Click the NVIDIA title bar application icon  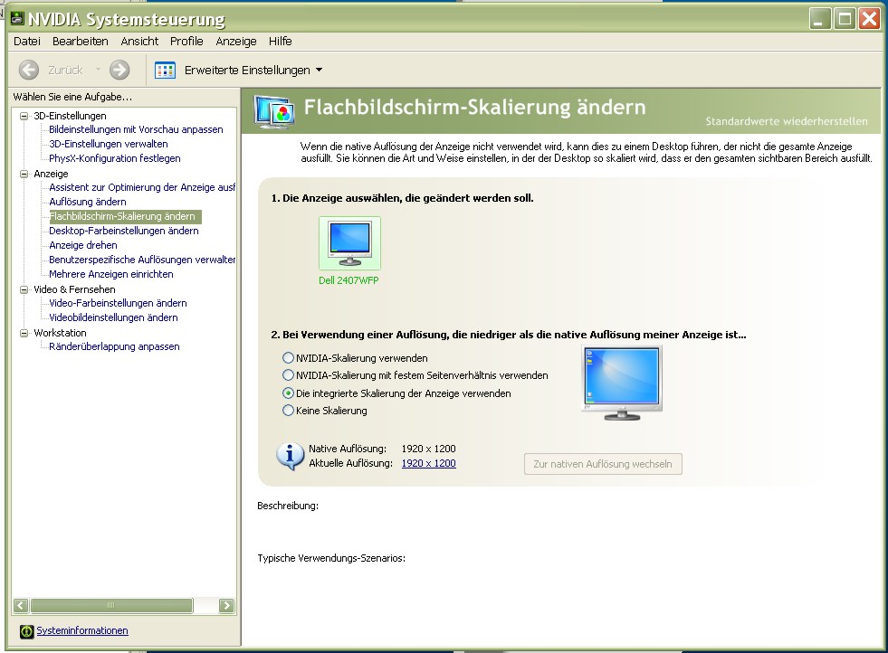pyautogui.click(x=17, y=19)
